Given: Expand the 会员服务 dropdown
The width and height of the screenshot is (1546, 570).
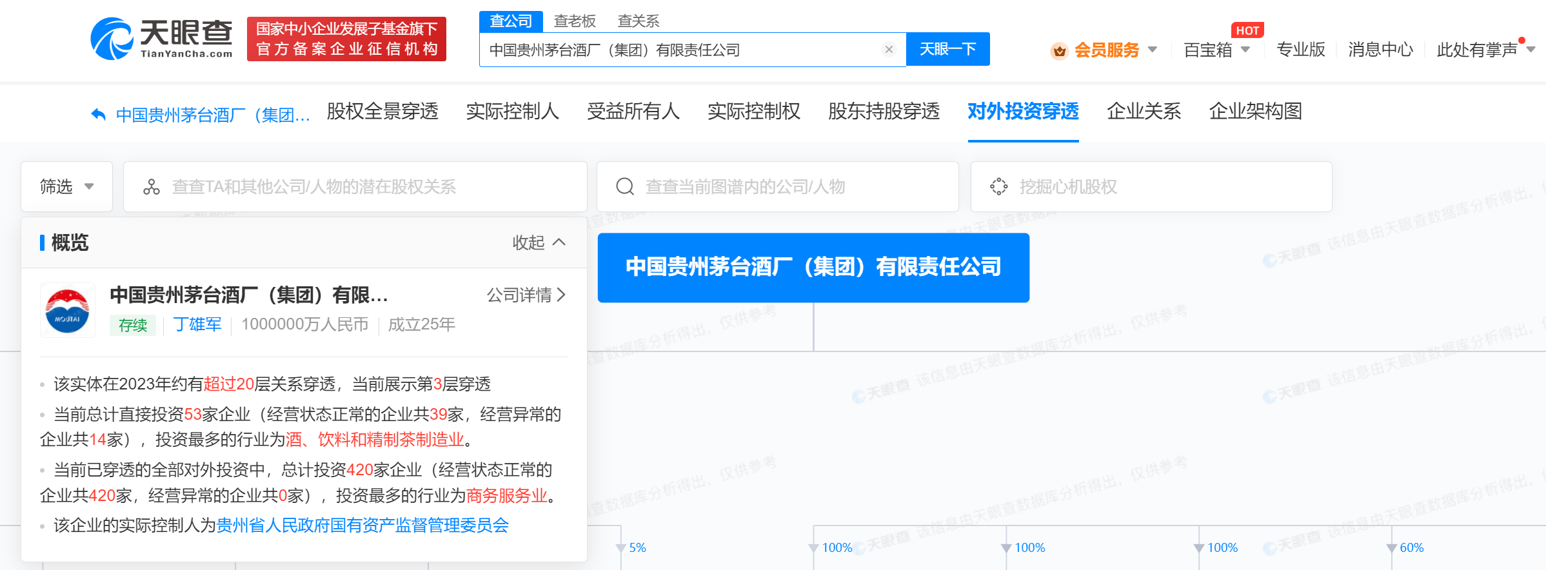Looking at the screenshot, I should 1115,50.
